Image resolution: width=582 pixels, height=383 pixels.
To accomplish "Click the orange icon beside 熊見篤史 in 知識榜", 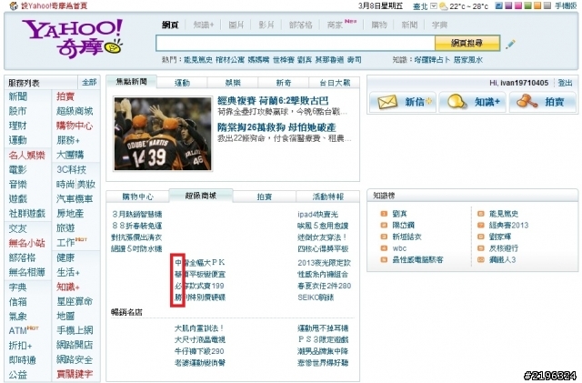I will click(x=481, y=214).
